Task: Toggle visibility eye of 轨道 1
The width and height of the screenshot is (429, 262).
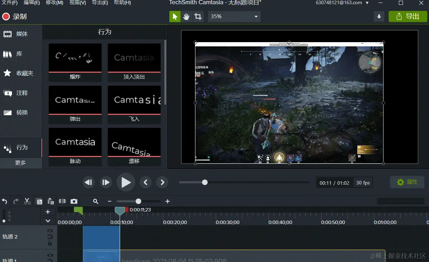Action: pos(50,255)
